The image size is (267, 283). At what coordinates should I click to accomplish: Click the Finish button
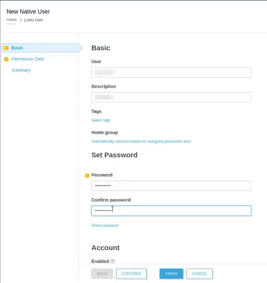171,274
